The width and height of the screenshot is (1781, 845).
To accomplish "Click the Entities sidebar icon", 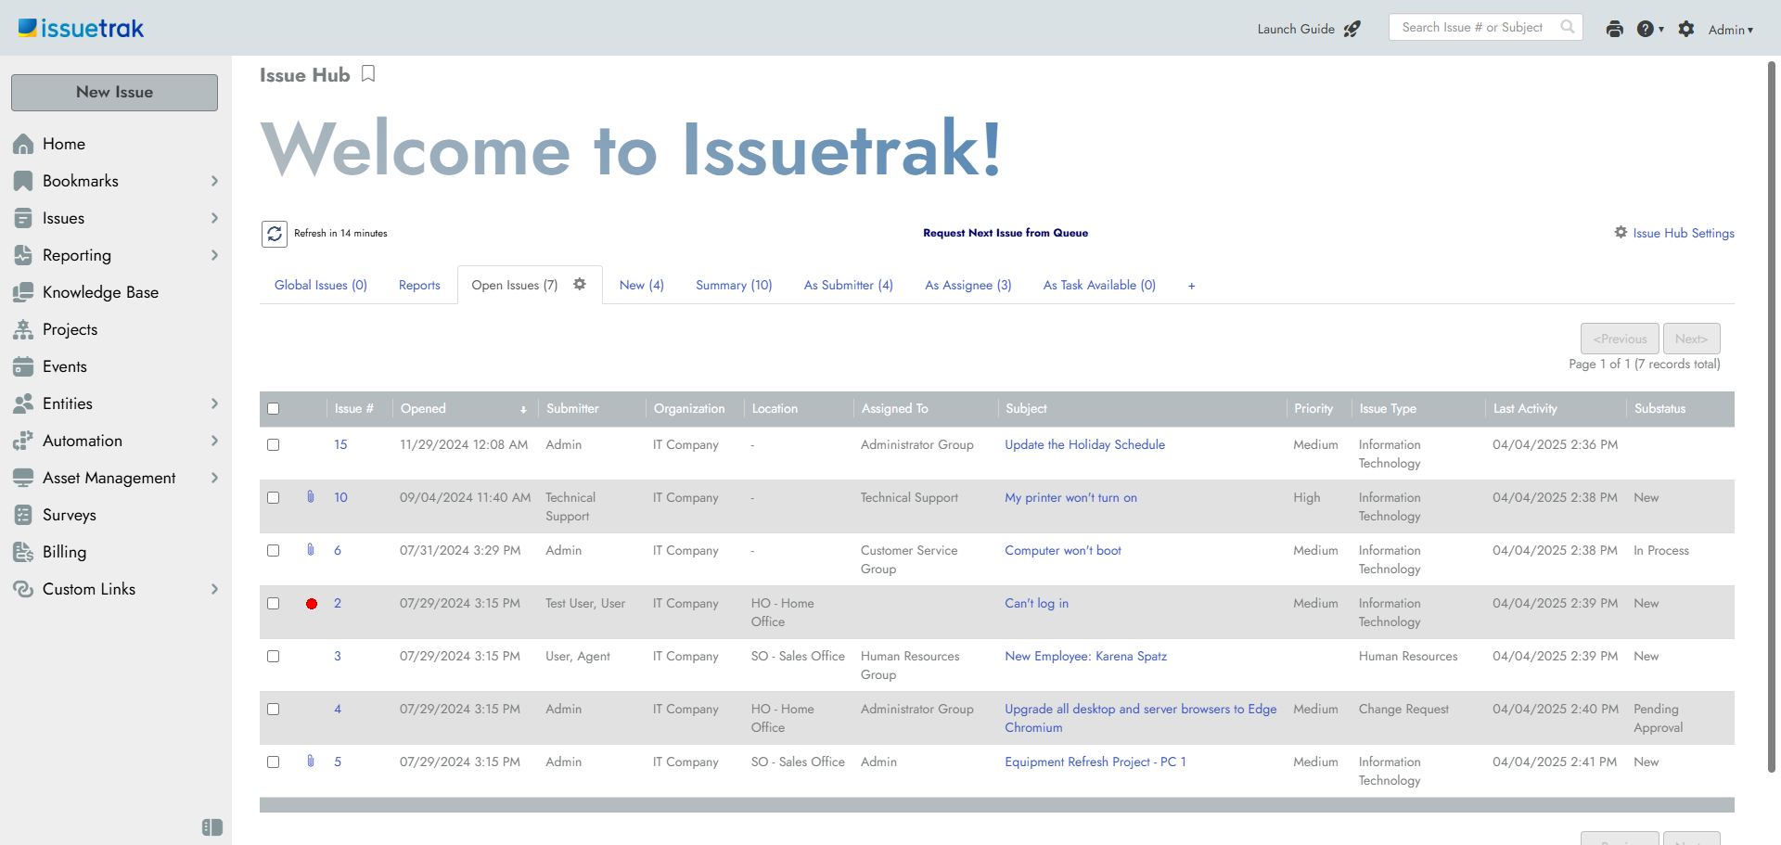I will pos(23,403).
